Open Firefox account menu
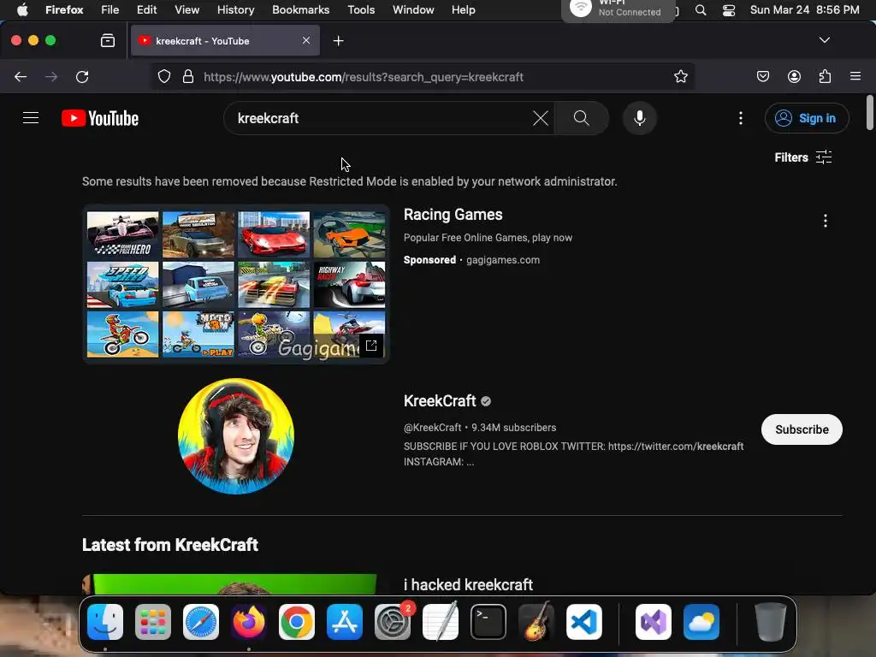 [x=794, y=76]
